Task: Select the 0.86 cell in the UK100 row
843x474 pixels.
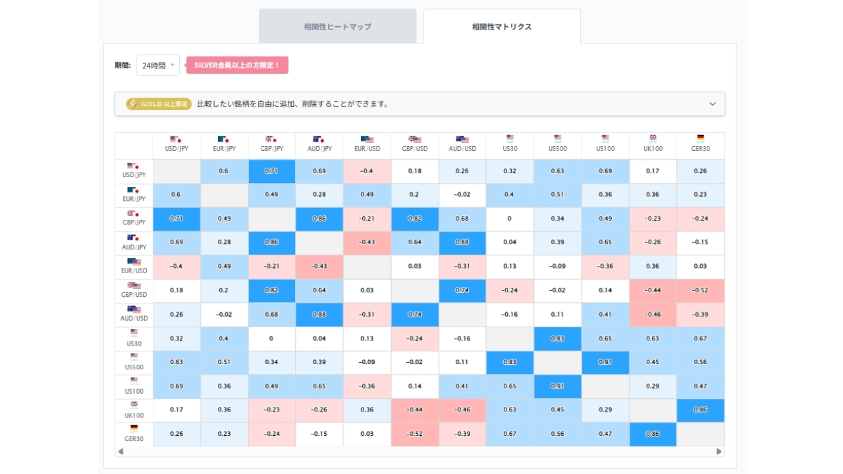Action: point(701,409)
